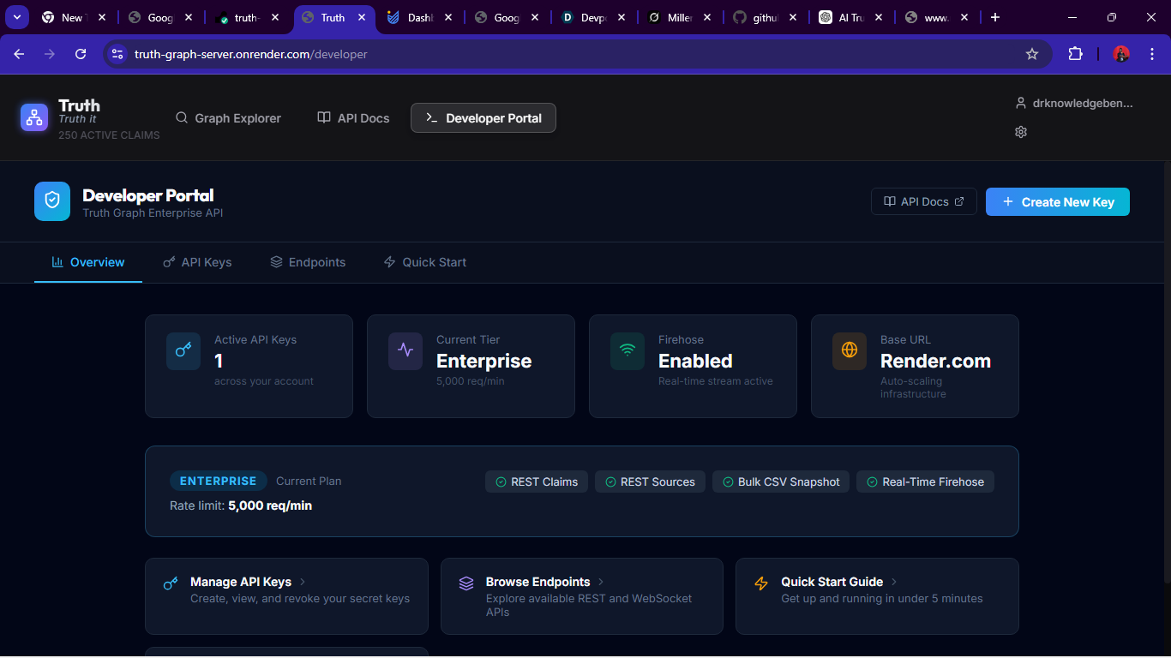Click Create New Key button
This screenshot has height=658, width=1171.
(1058, 202)
